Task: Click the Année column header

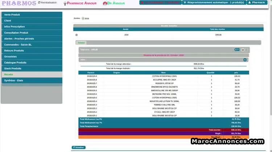Action: (x=125, y=29)
